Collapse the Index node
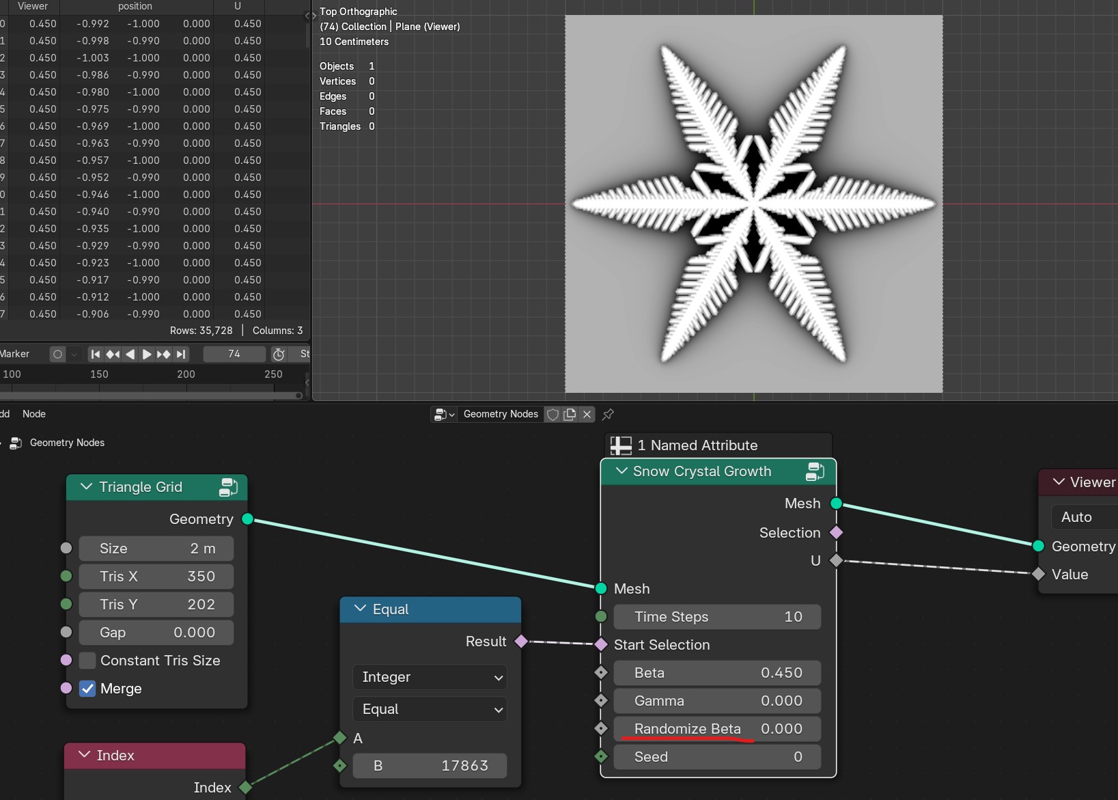Image resolution: width=1118 pixels, height=800 pixels. click(85, 754)
